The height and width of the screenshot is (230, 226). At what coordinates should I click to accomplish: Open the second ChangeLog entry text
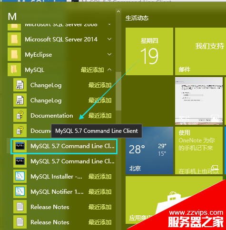point(46,100)
